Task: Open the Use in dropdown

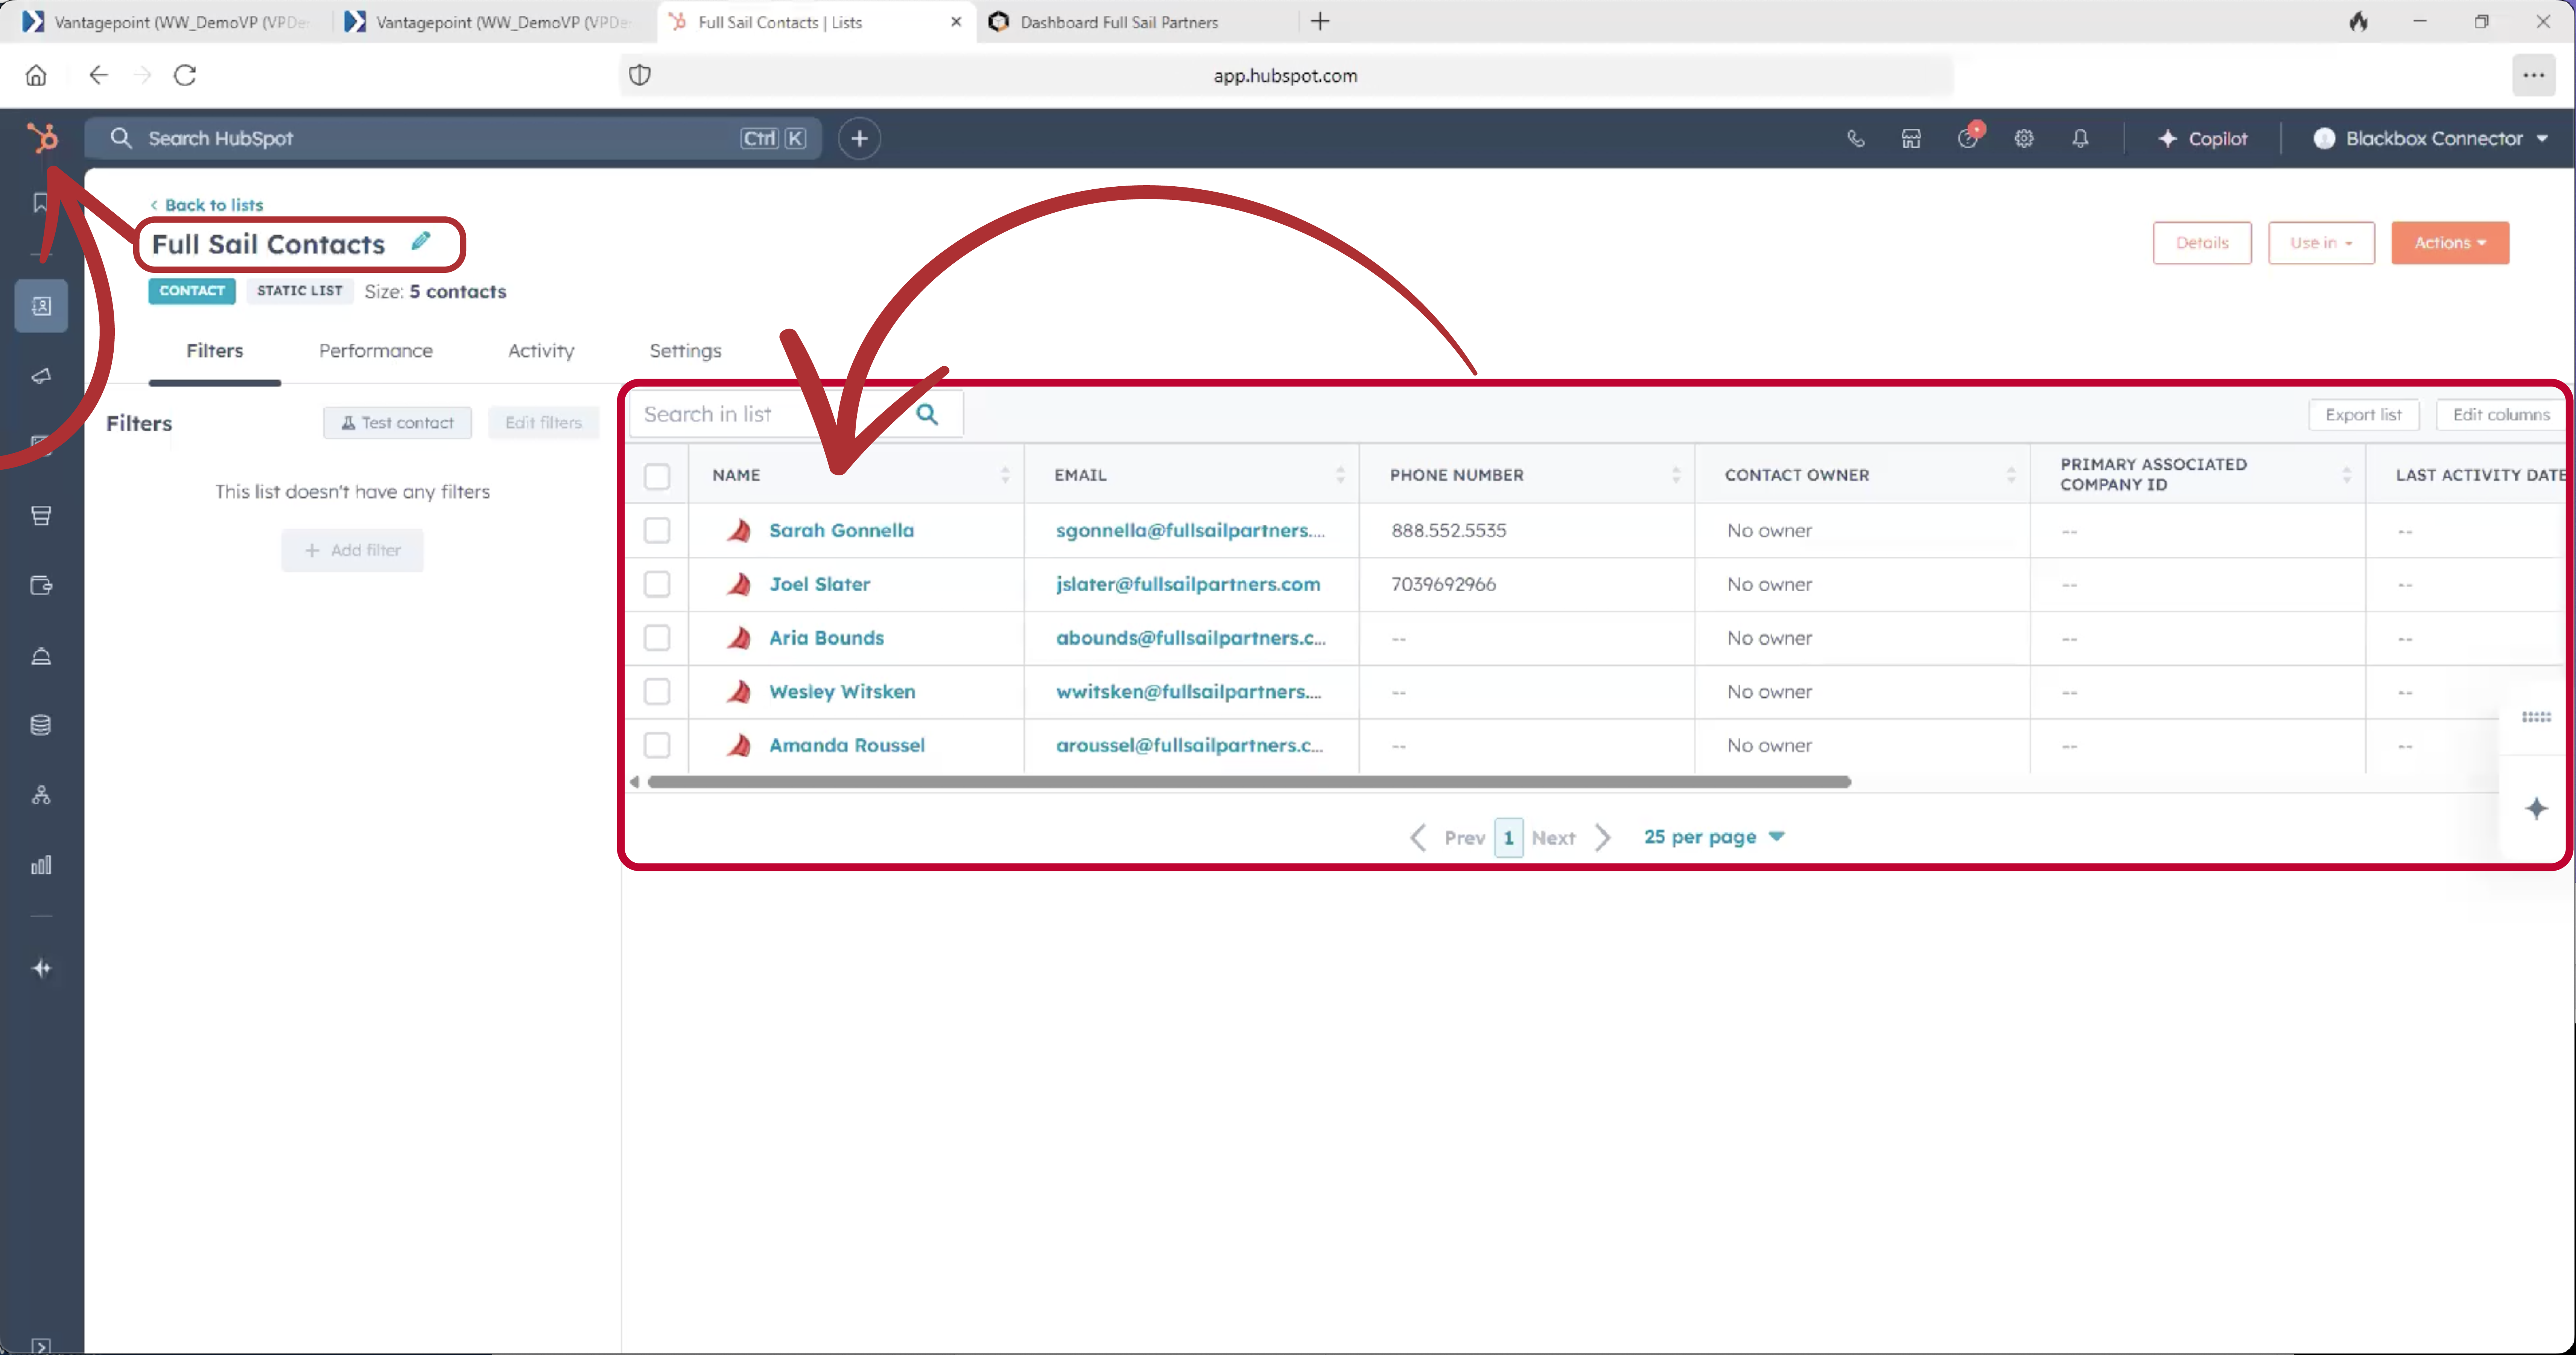Action: [x=2320, y=243]
